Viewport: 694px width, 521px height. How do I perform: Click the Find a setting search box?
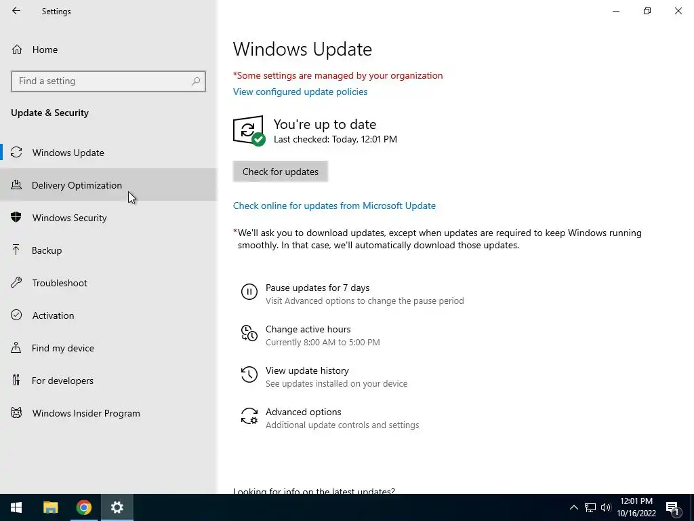[108, 81]
